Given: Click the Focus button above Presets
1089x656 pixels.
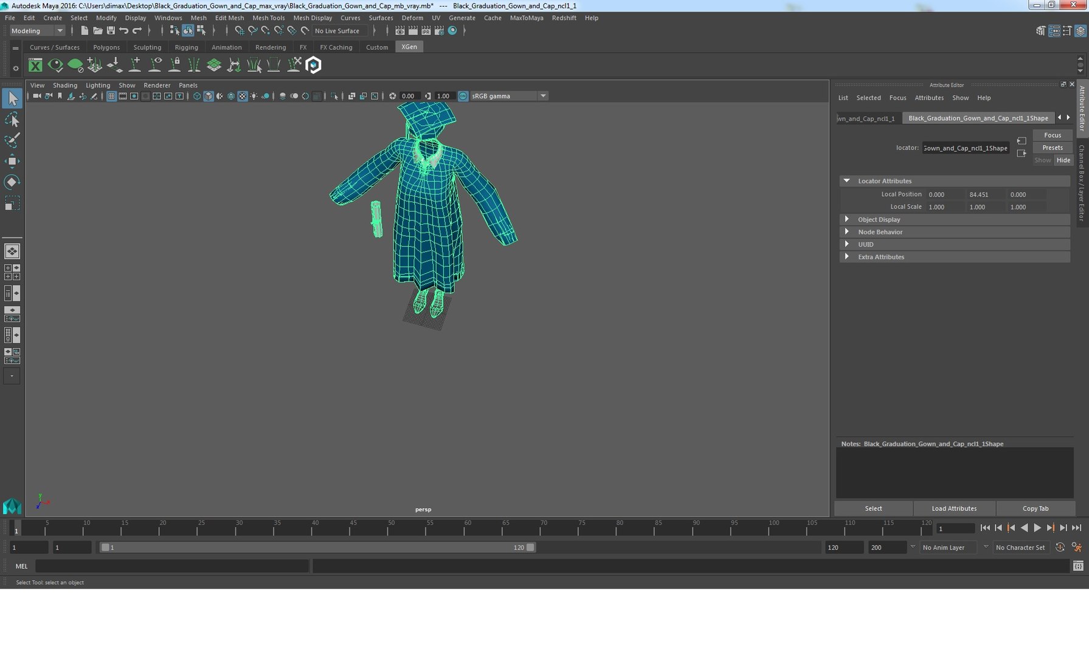Looking at the screenshot, I should (x=1053, y=135).
